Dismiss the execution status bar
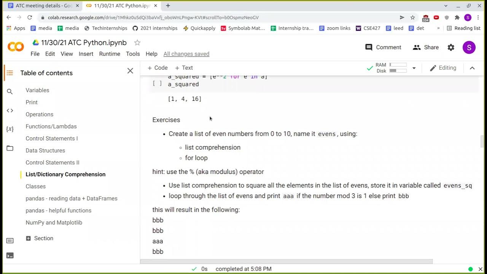Image resolution: width=487 pixels, height=274 pixels. click(x=480, y=269)
